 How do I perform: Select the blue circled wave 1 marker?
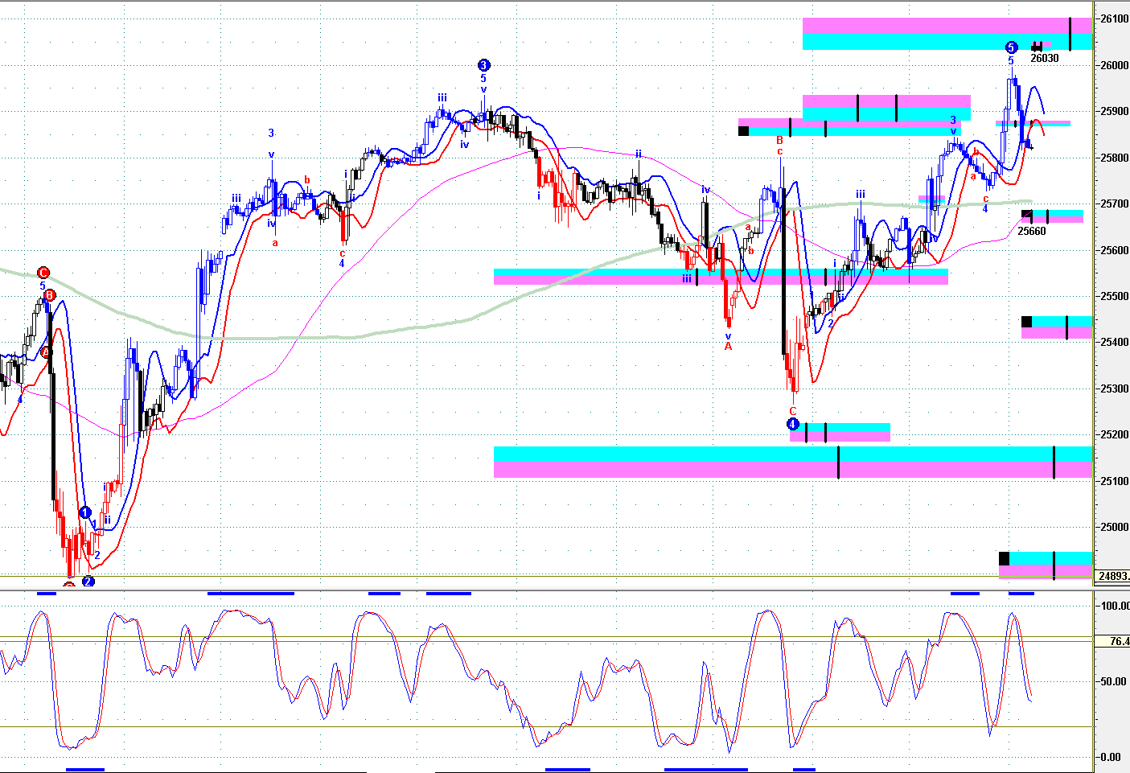click(x=85, y=512)
